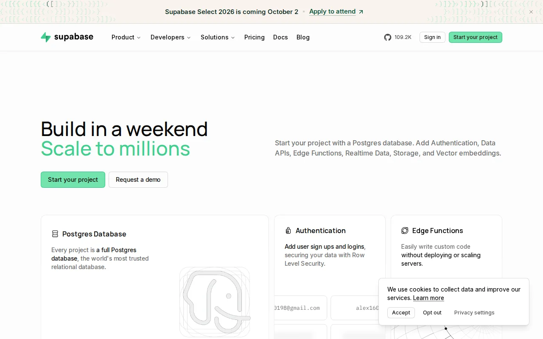Click Start your project in the navbar

point(476,37)
